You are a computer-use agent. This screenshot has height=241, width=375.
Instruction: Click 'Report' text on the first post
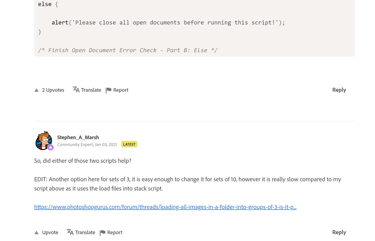121,90
